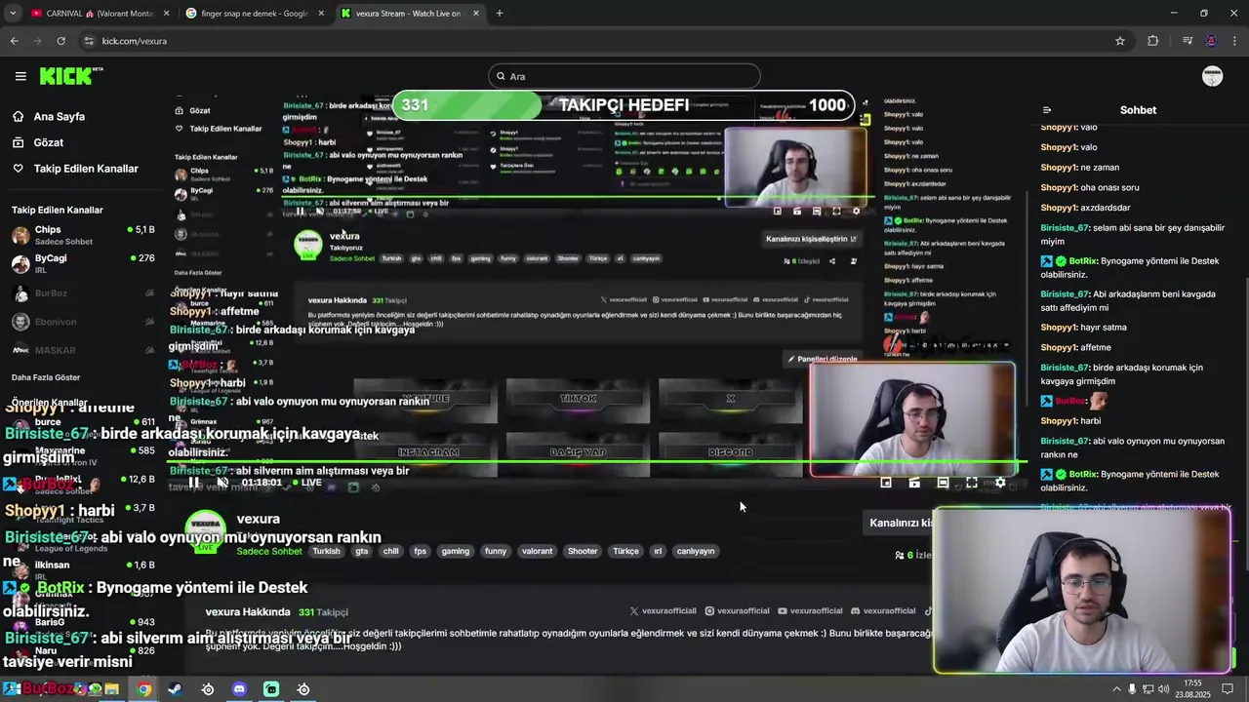Open the Chips followed channel
Screen dimensions: 1249x702
tap(83, 235)
